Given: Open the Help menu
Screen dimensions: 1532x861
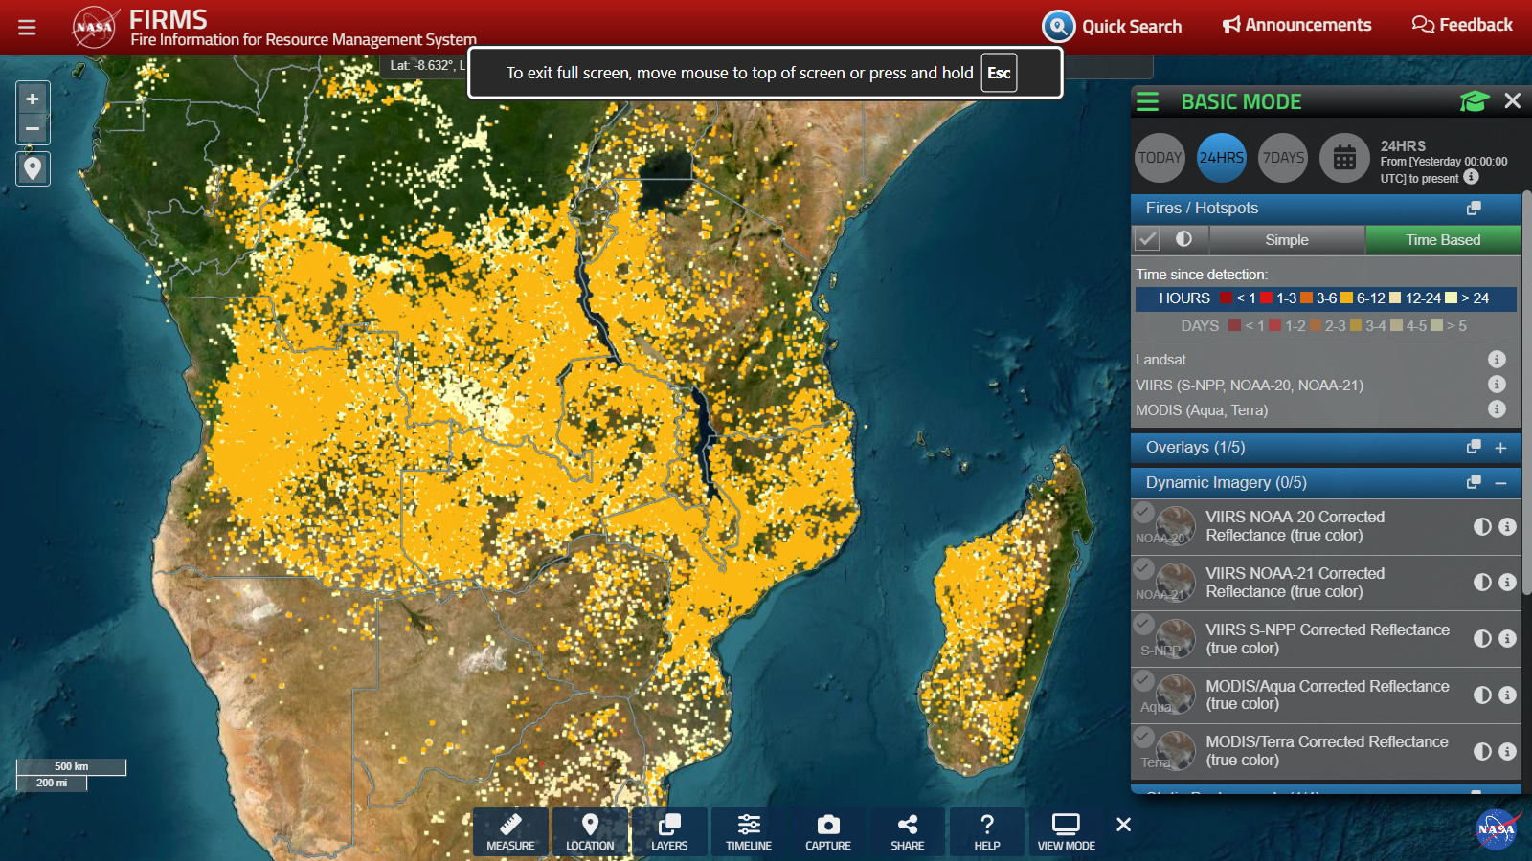Looking at the screenshot, I should tap(987, 831).
